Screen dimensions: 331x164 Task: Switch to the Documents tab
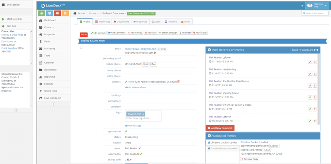pos(122,22)
